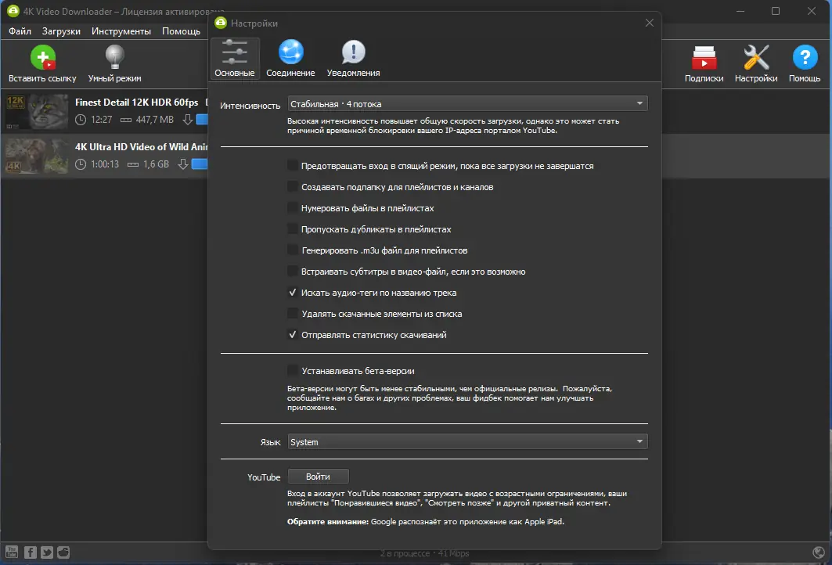Switch to the Соединение settings tab

click(290, 59)
